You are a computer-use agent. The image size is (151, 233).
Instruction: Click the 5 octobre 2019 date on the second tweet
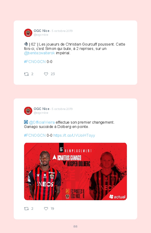coord(62,109)
